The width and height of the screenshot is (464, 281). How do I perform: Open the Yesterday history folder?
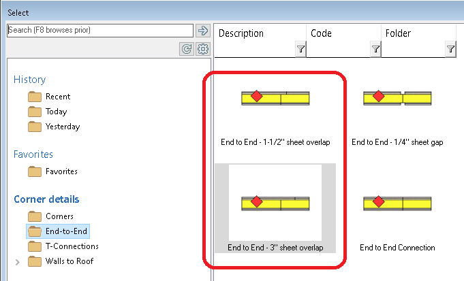62,127
